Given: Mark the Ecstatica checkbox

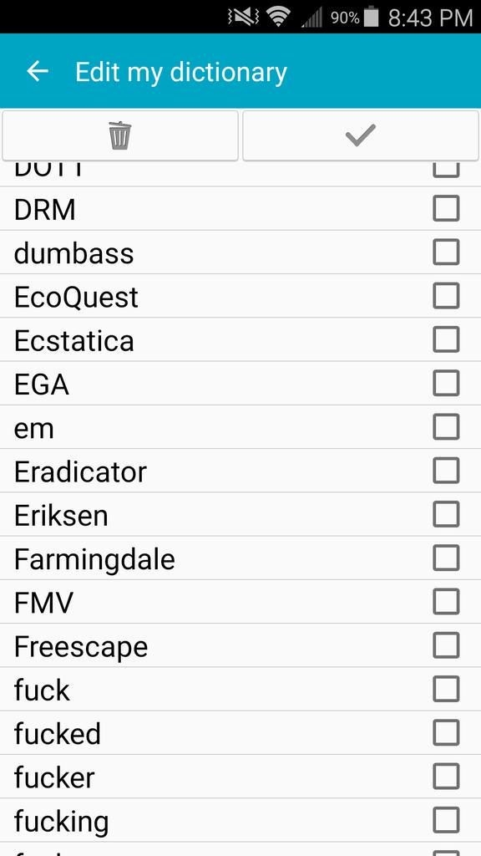Looking at the screenshot, I should pyautogui.click(x=446, y=339).
